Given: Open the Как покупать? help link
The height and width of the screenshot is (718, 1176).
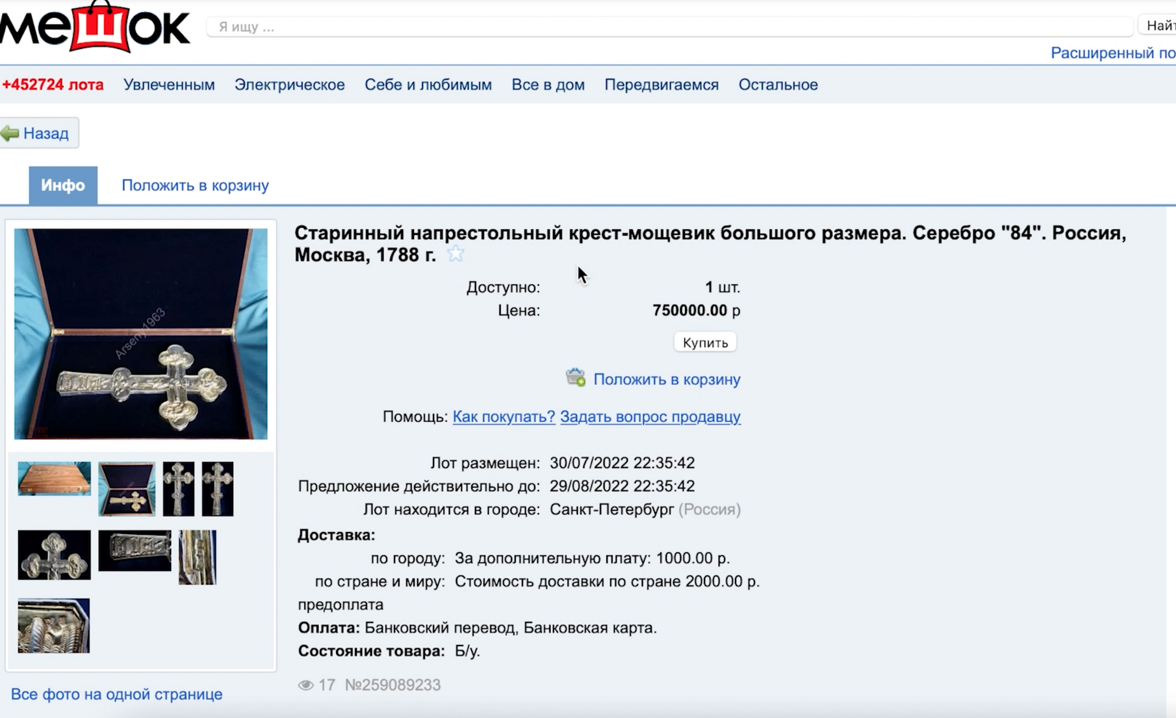Looking at the screenshot, I should coord(504,416).
